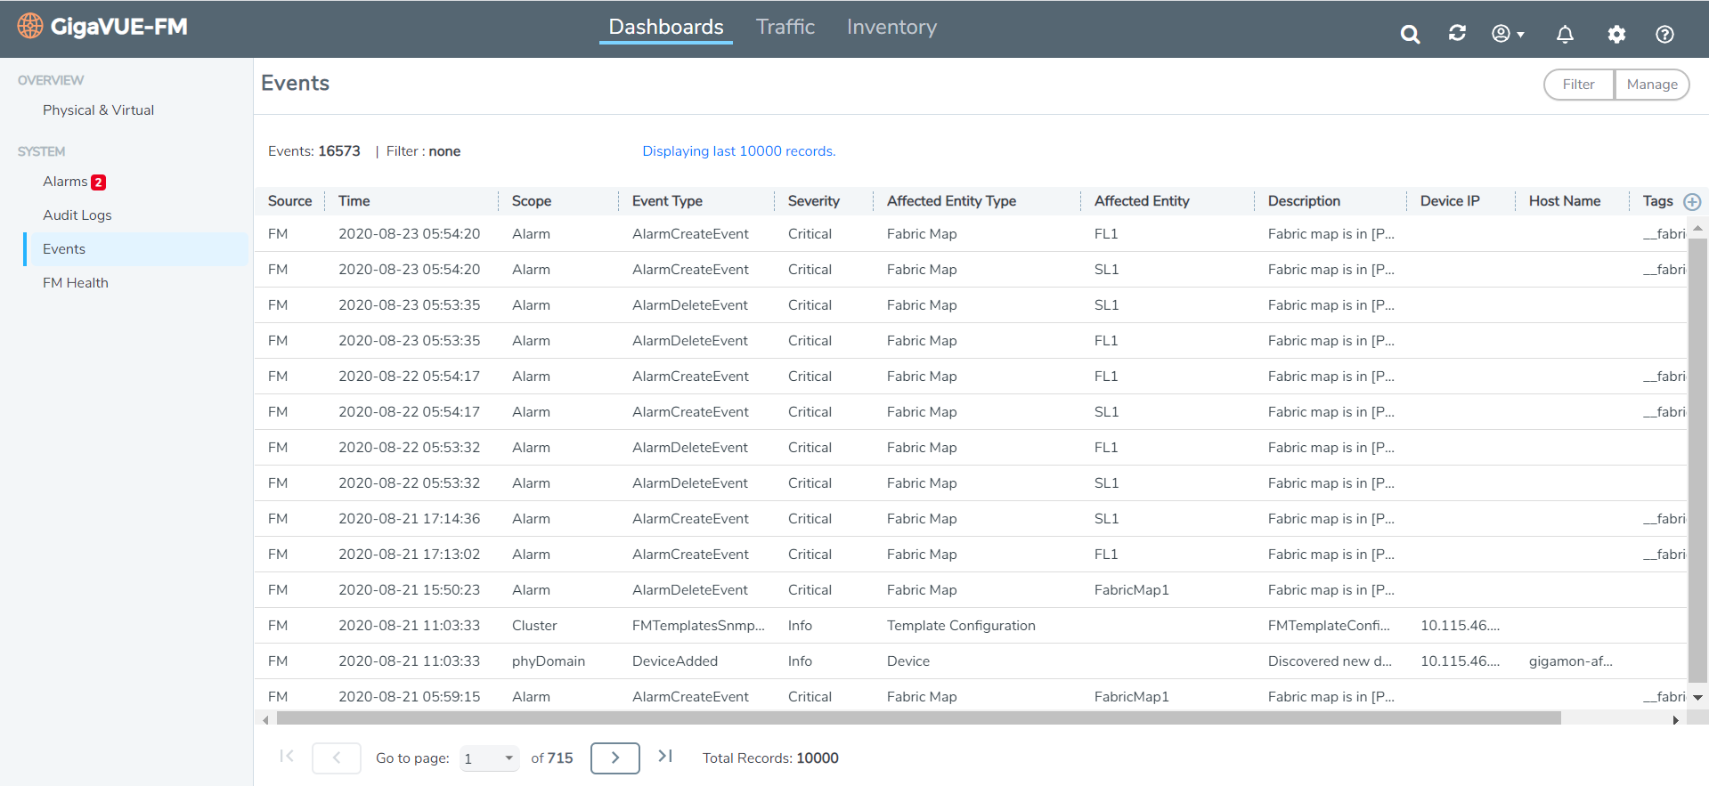Select Events in the sidebar
1709x786 pixels.
(x=135, y=249)
